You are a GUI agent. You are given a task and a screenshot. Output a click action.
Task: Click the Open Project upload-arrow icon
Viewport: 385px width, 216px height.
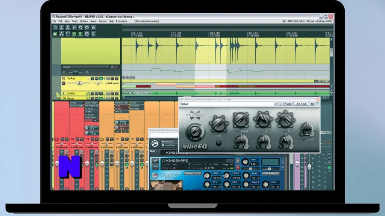pyautogui.click(x=61, y=28)
